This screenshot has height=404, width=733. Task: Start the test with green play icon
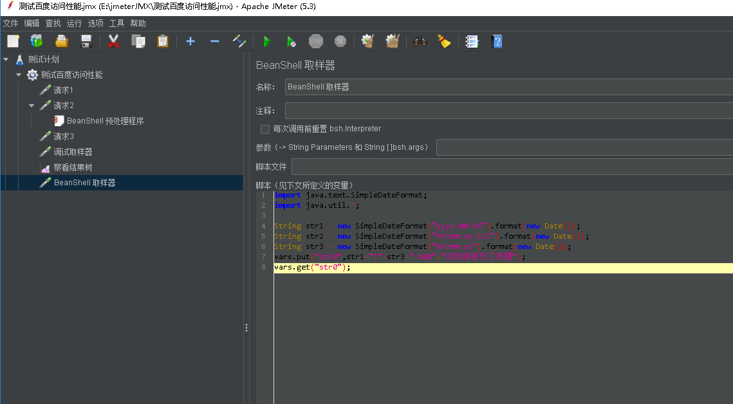pyautogui.click(x=267, y=42)
